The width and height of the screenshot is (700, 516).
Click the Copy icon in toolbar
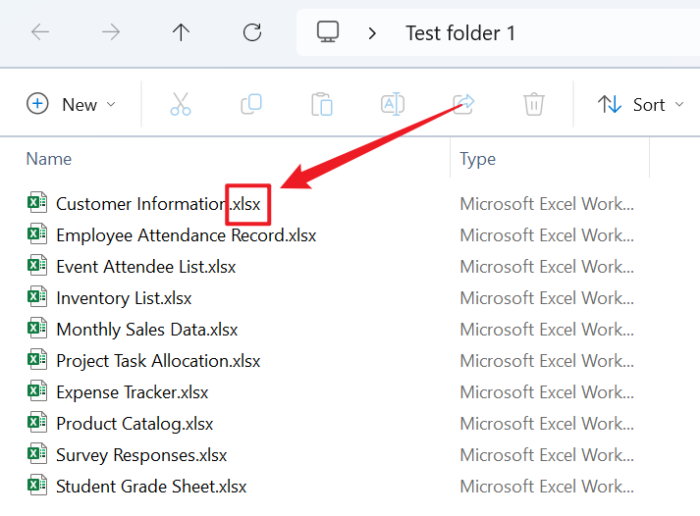[251, 104]
